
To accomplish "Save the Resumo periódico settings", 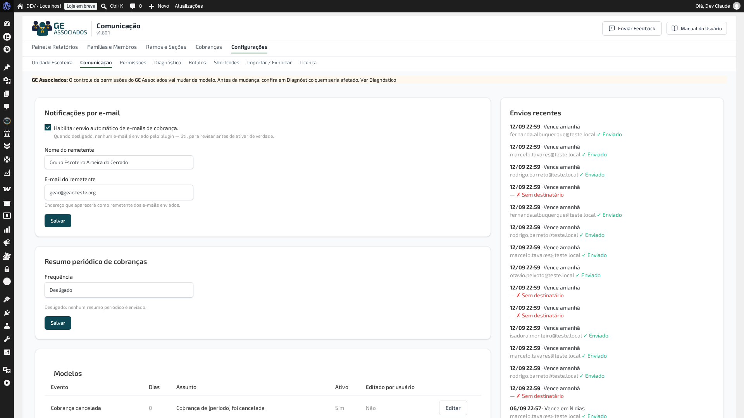I will [58, 323].
